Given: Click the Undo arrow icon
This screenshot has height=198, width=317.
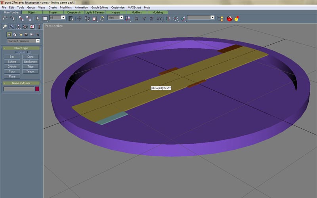Looking at the screenshot, I should [x=5, y=18].
